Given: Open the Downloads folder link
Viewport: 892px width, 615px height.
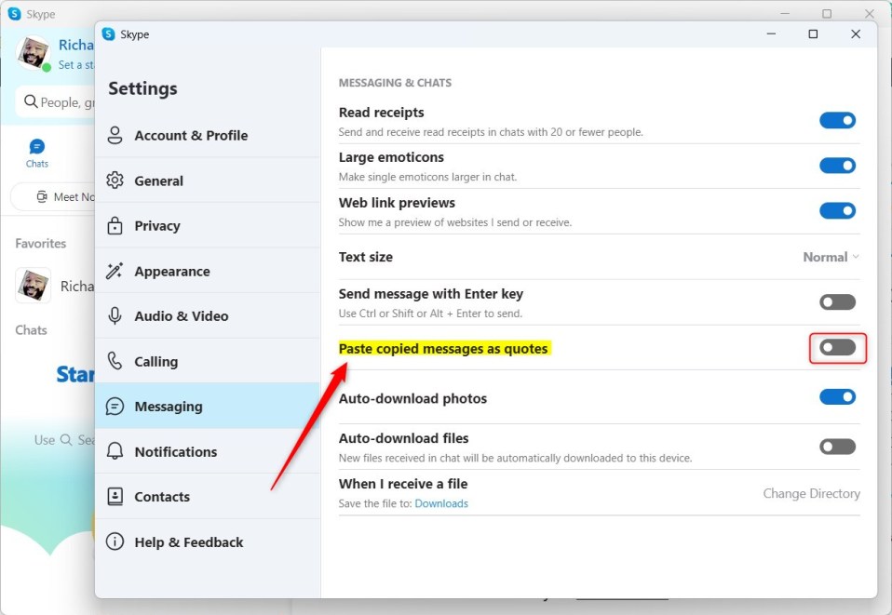Looking at the screenshot, I should [x=441, y=503].
